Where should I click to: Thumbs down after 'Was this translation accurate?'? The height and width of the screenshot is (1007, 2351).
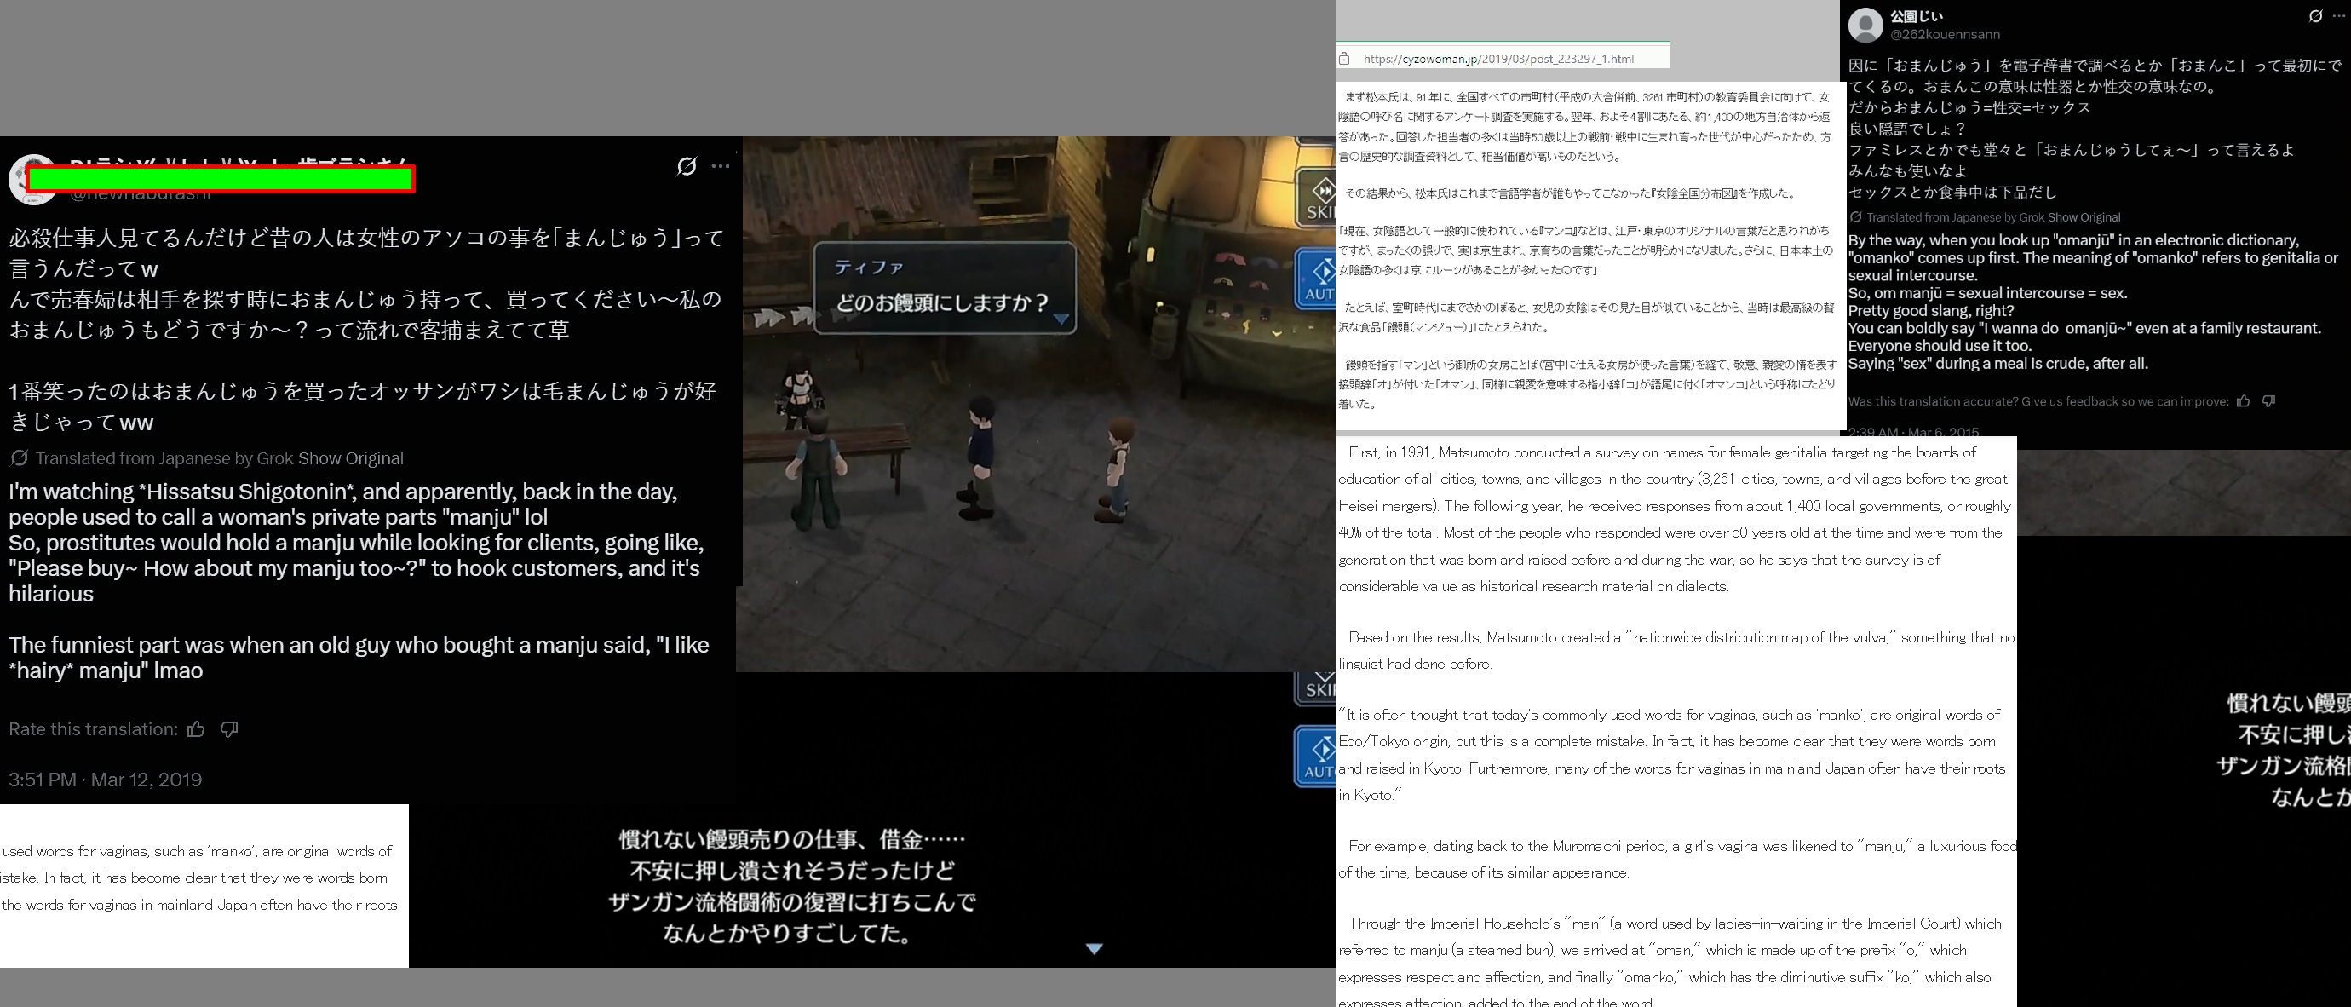2269,400
